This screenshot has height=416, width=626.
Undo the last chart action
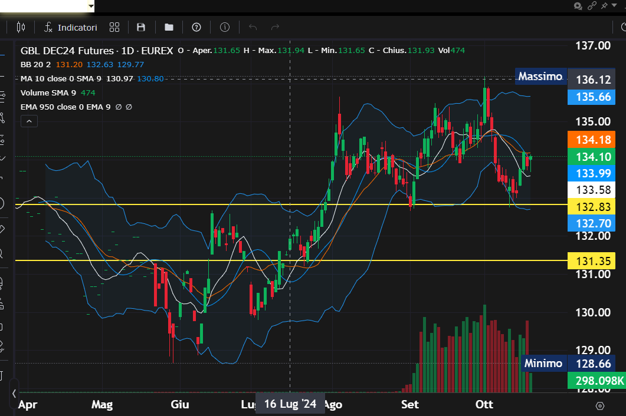[253, 27]
